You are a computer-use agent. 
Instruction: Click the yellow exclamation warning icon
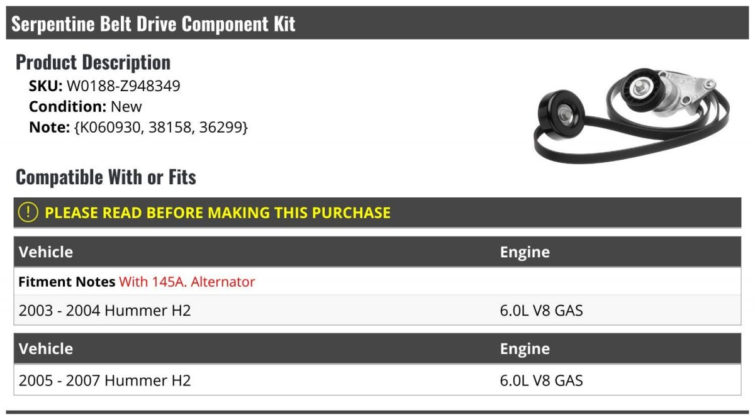(x=28, y=213)
